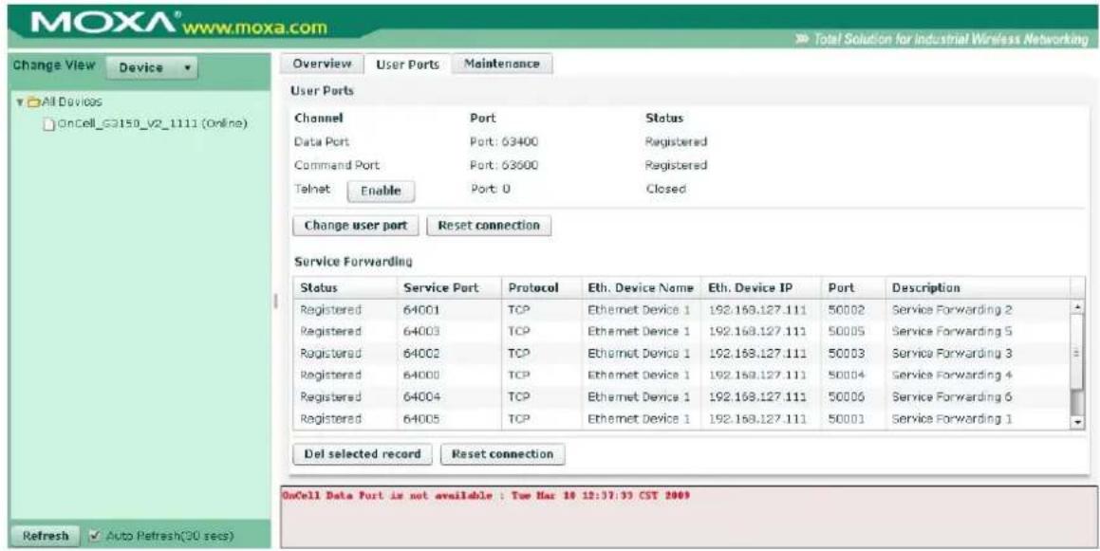Select the row with Service Port 64000
Viewport: 1100px width, 551px height.
(x=681, y=375)
